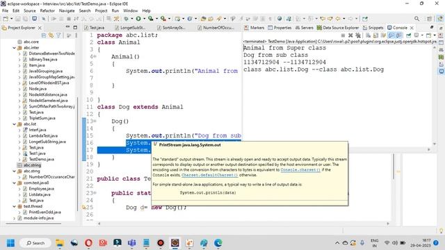The image size is (445, 250).
Task: Open Microsoft Teams from taskbar
Action: click(131, 243)
